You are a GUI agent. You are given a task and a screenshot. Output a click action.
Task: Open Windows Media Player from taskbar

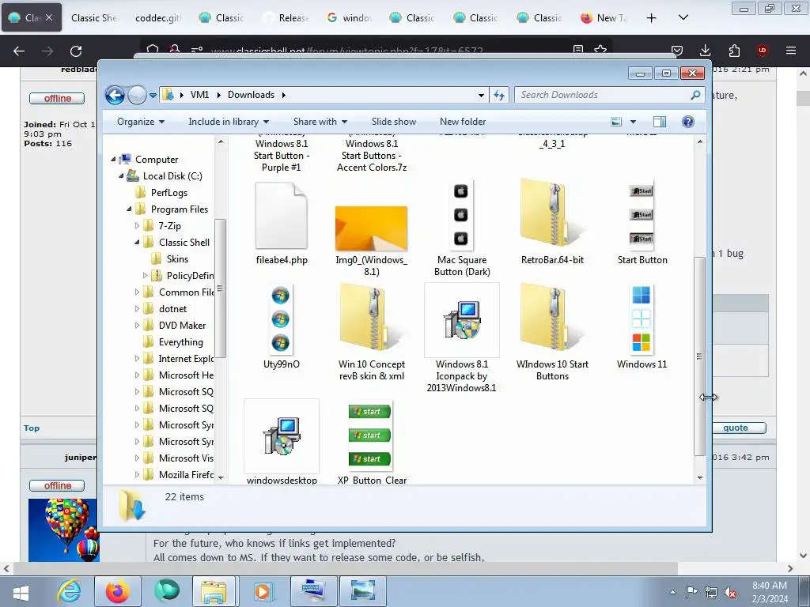coord(263,591)
